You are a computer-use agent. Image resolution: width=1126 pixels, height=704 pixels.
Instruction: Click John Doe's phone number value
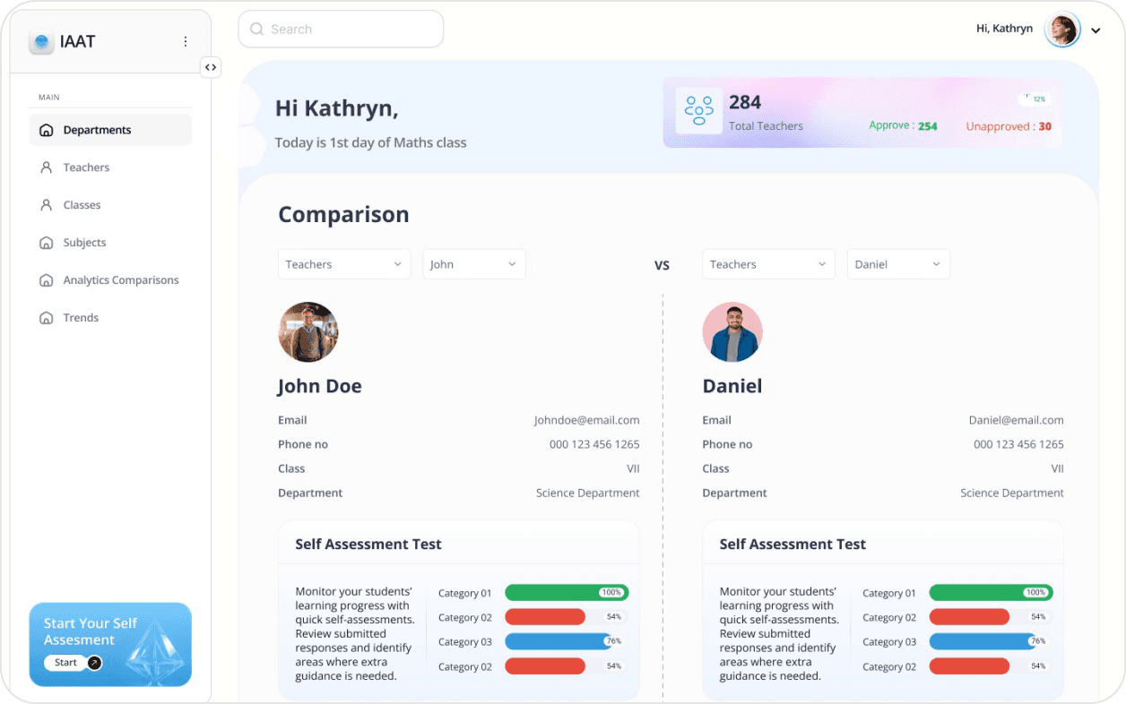click(594, 444)
